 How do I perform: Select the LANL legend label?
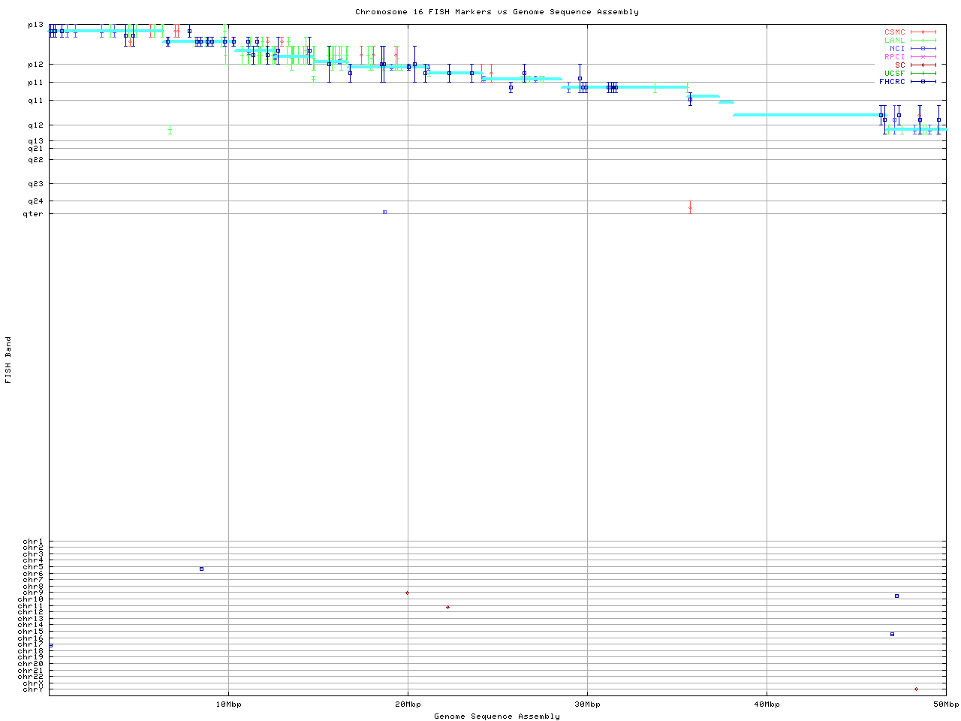point(894,41)
